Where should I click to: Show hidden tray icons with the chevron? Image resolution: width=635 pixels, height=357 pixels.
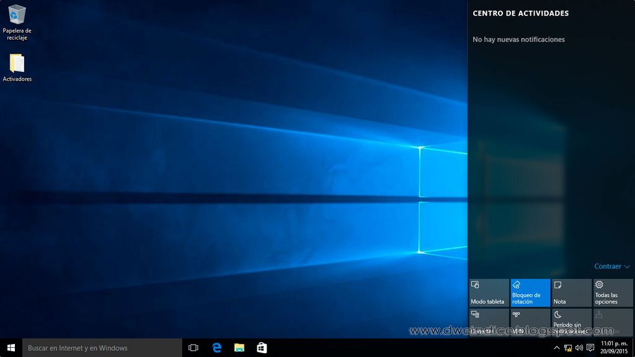[556, 348]
